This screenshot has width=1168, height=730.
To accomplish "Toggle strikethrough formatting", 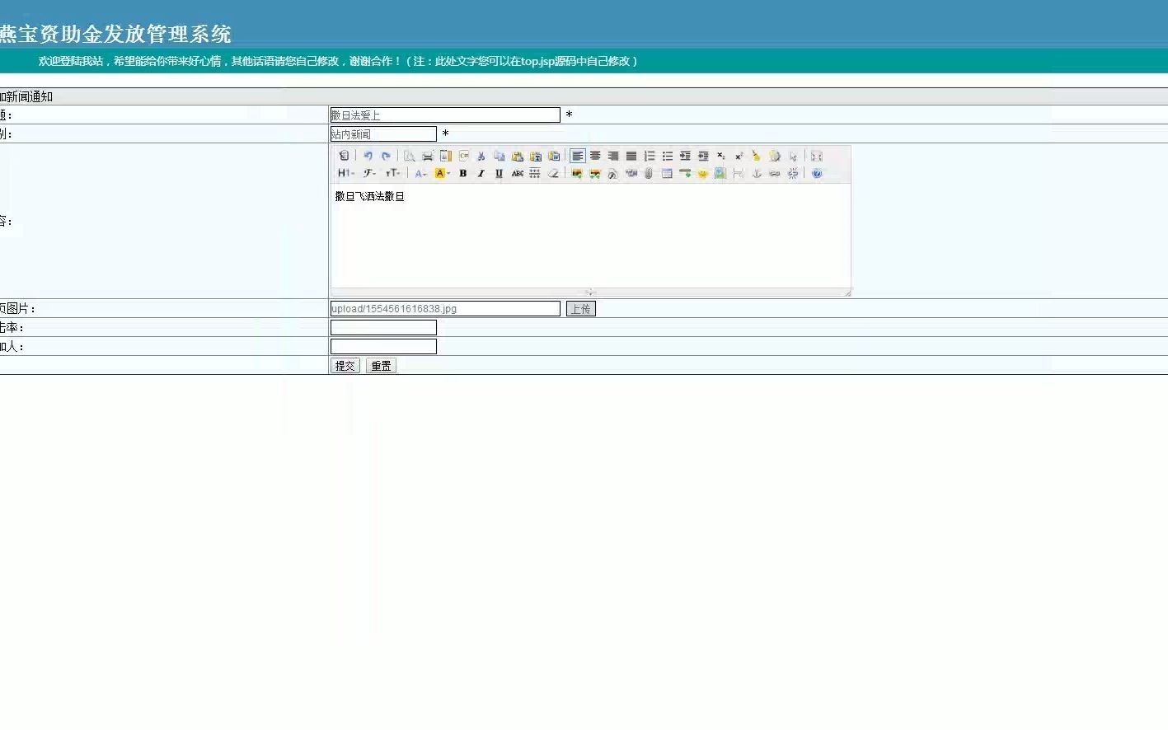I will 518,173.
